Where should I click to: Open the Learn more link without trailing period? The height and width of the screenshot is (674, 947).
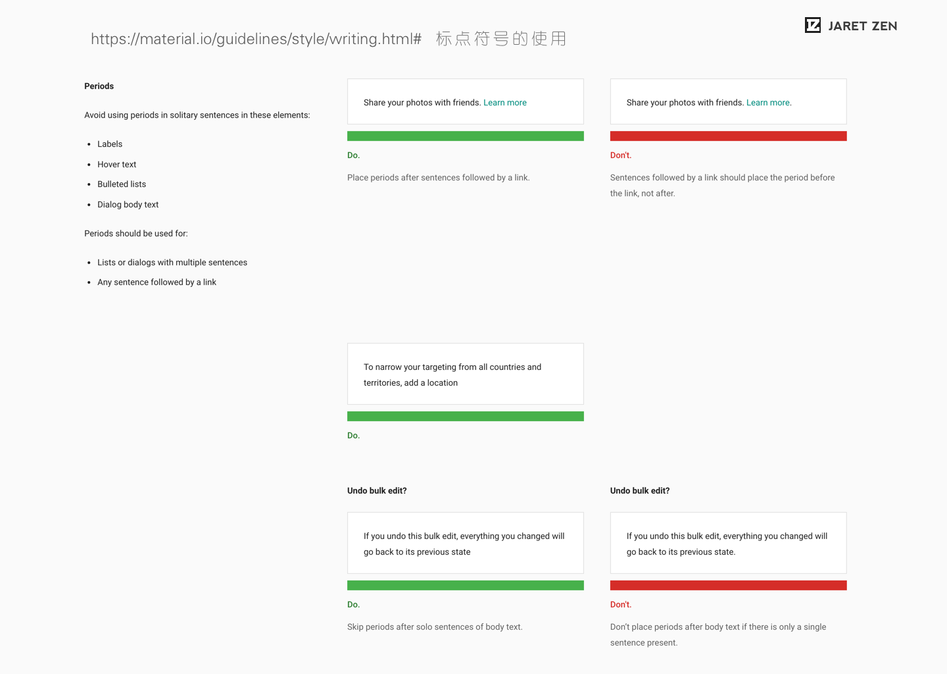(x=504, y=103)
